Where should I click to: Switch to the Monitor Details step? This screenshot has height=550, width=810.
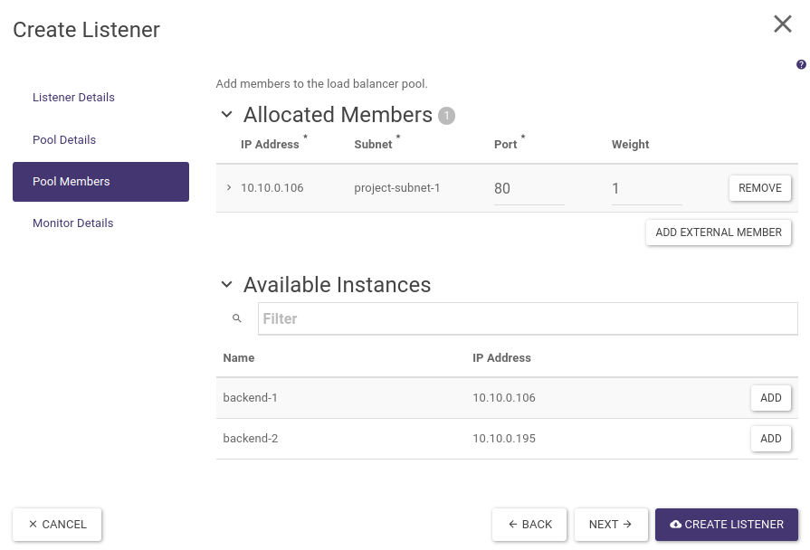(72, 223)
